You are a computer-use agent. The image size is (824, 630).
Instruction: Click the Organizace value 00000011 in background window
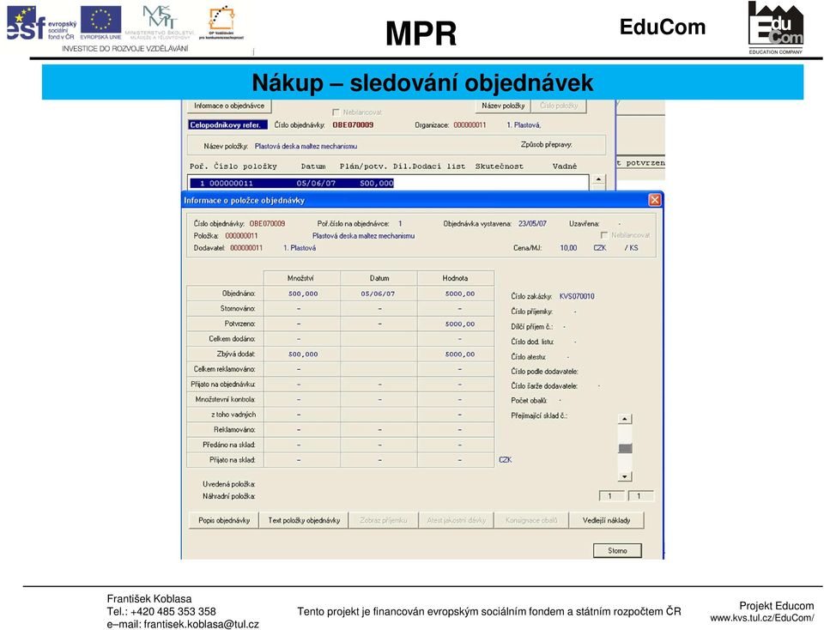pos(470,125)
